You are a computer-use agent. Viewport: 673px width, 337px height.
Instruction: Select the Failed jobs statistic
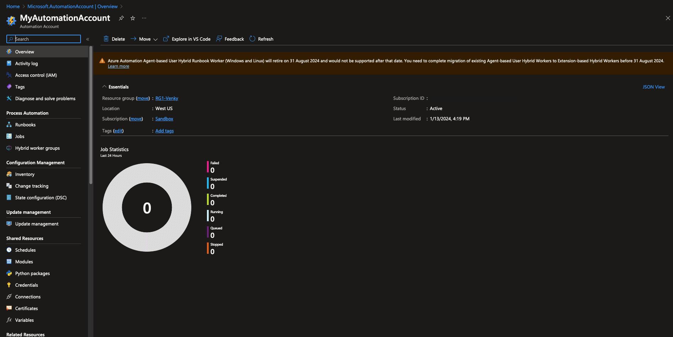213,167
